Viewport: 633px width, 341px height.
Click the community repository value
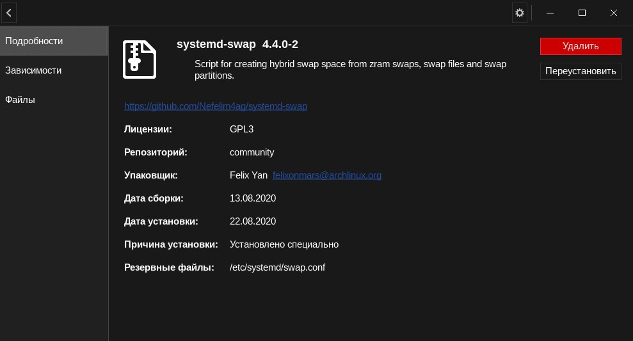[252, 152]
